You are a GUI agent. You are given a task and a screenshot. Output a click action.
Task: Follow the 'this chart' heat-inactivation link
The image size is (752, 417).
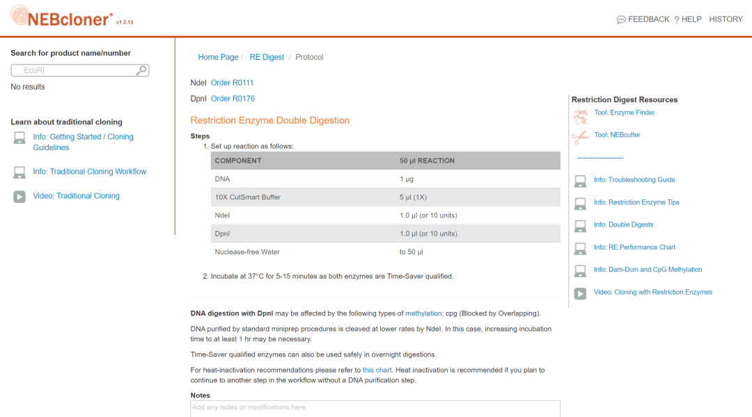[x=377, y=370]
